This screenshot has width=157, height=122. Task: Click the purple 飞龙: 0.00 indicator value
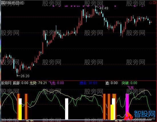coord(56,83)
